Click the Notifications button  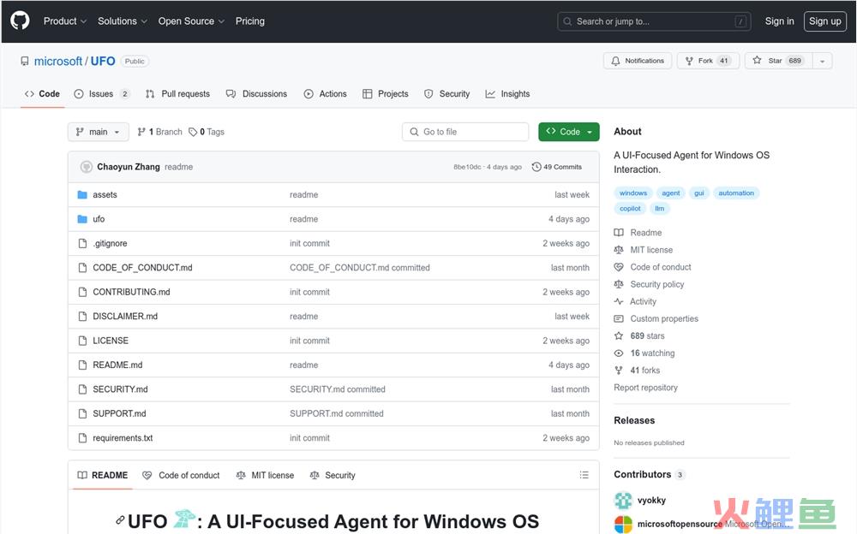(638, 61)
